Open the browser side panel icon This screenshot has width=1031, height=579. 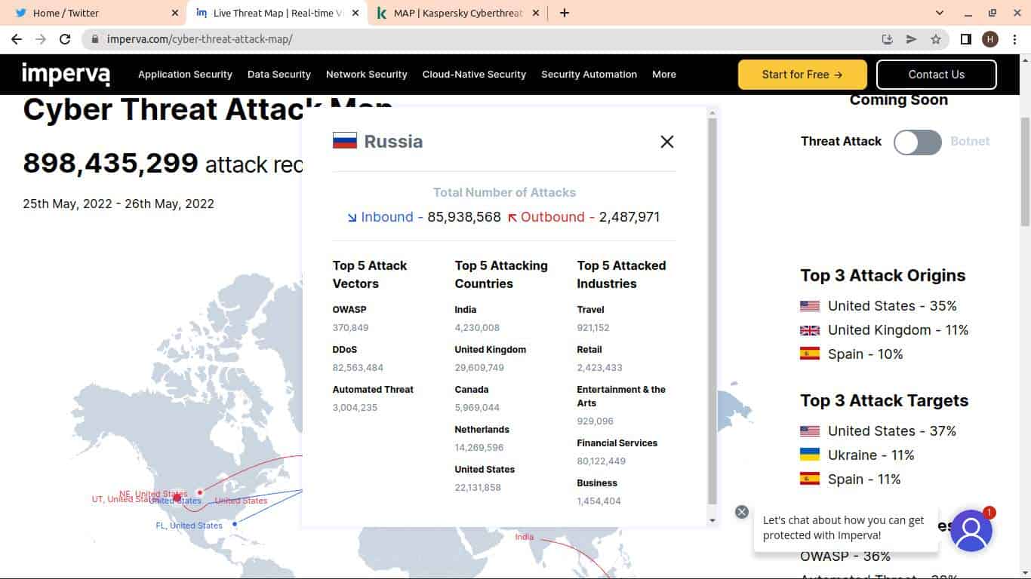coord(965,39)
